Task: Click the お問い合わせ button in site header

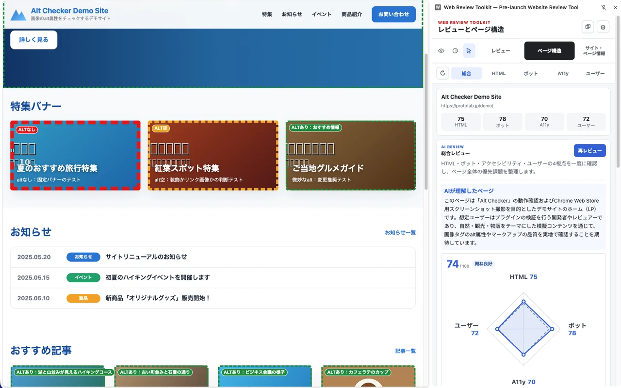Action: point(393,14)
